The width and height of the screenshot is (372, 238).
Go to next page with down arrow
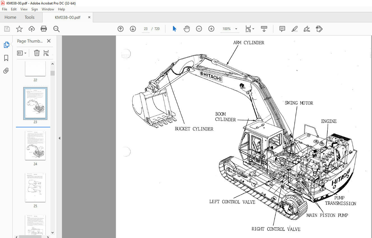133,29
